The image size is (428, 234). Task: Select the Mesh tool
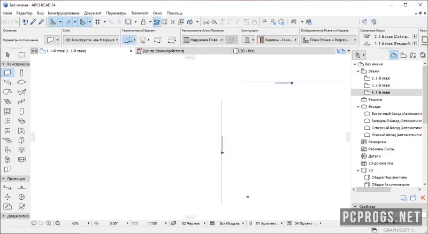[x=7, y=140]
